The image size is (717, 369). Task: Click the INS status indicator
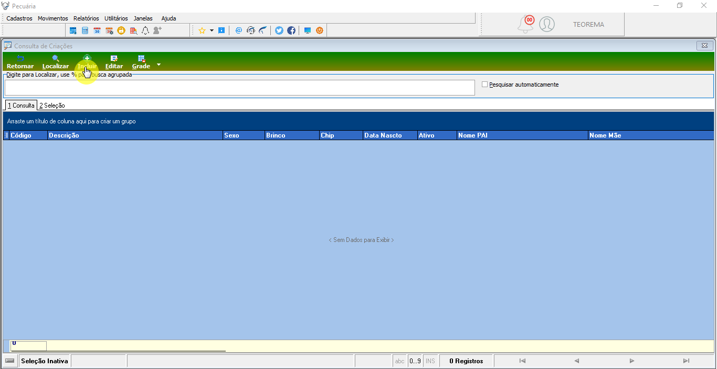coord(430,361)
